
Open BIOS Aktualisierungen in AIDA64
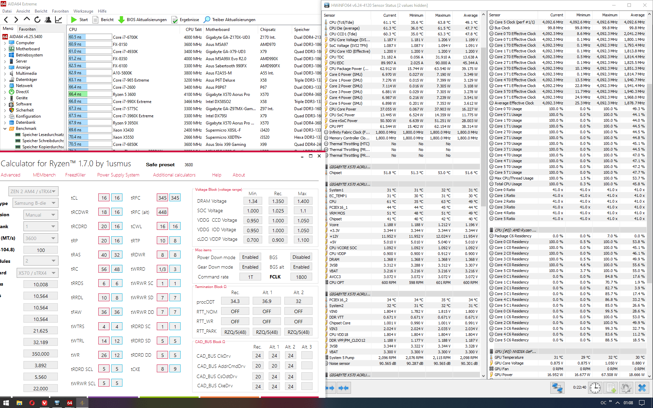(x=142, y=20)
